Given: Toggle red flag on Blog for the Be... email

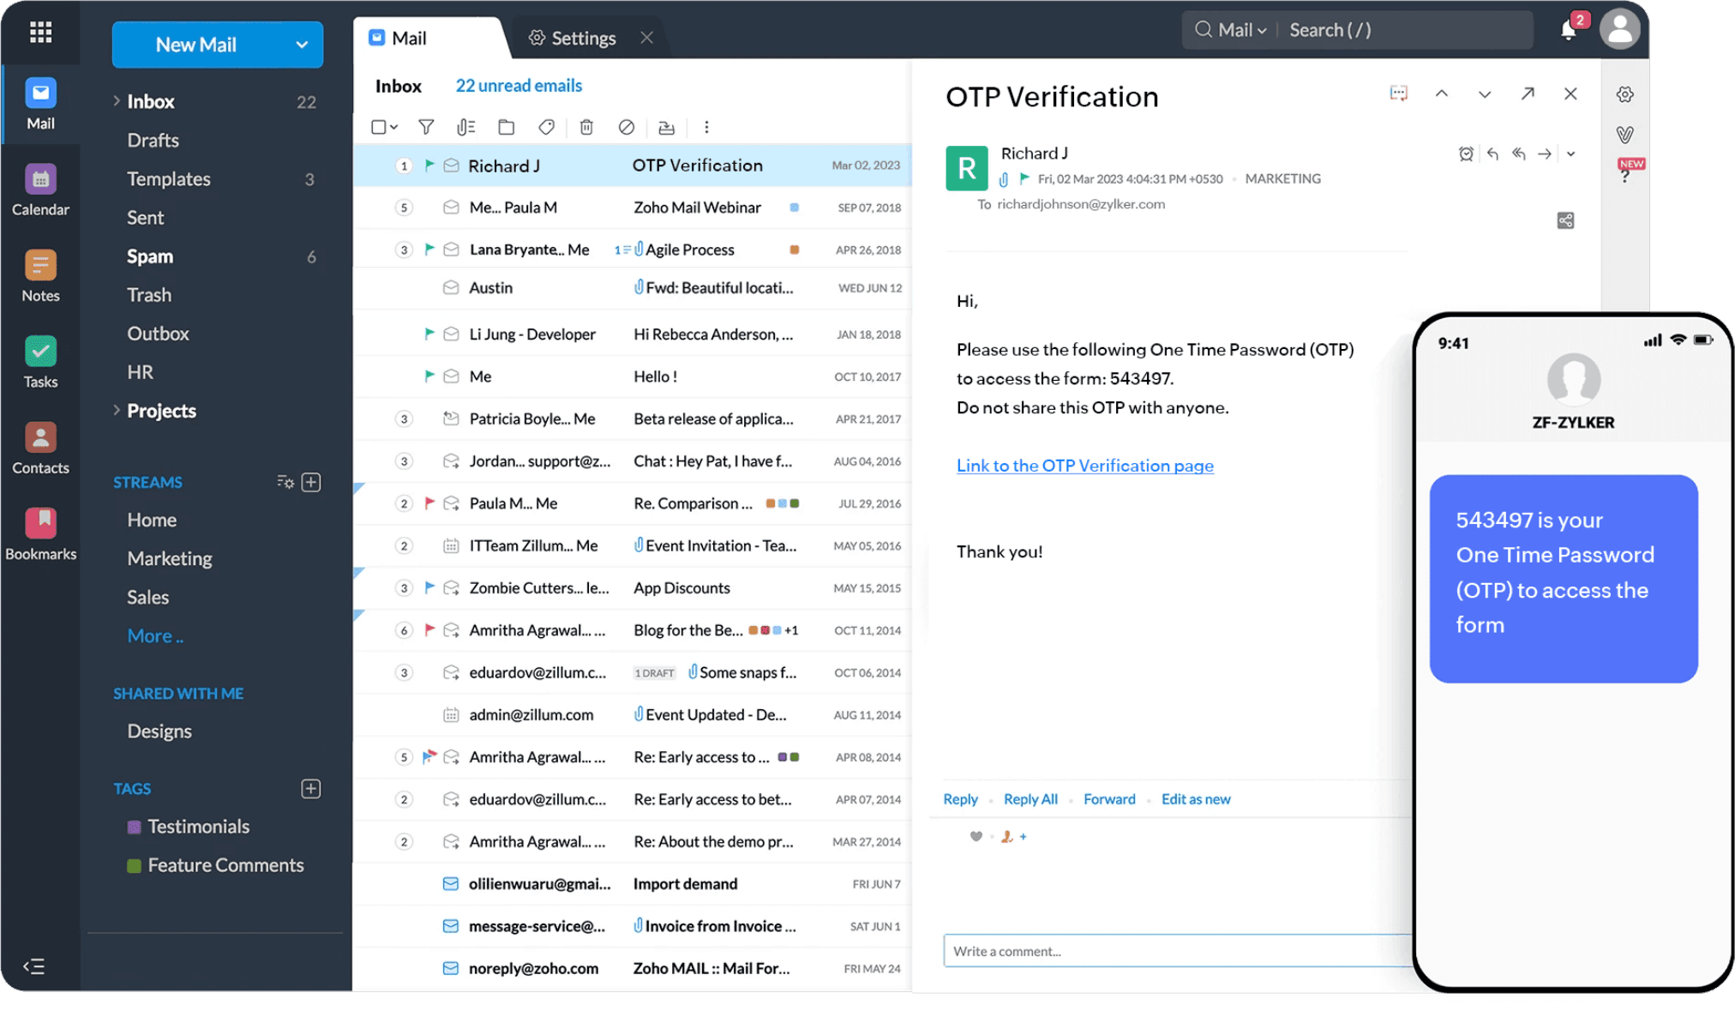Looking at the screenshot, I should [429, 630].
